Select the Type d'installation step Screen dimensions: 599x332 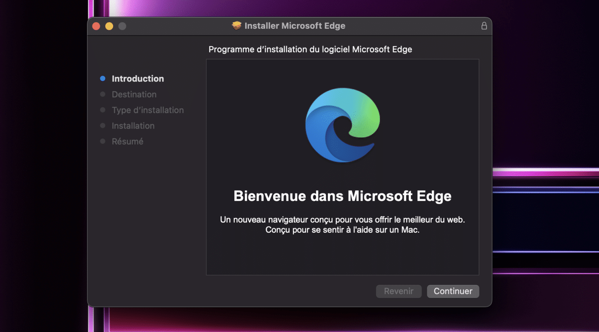(x=148, y=110)
